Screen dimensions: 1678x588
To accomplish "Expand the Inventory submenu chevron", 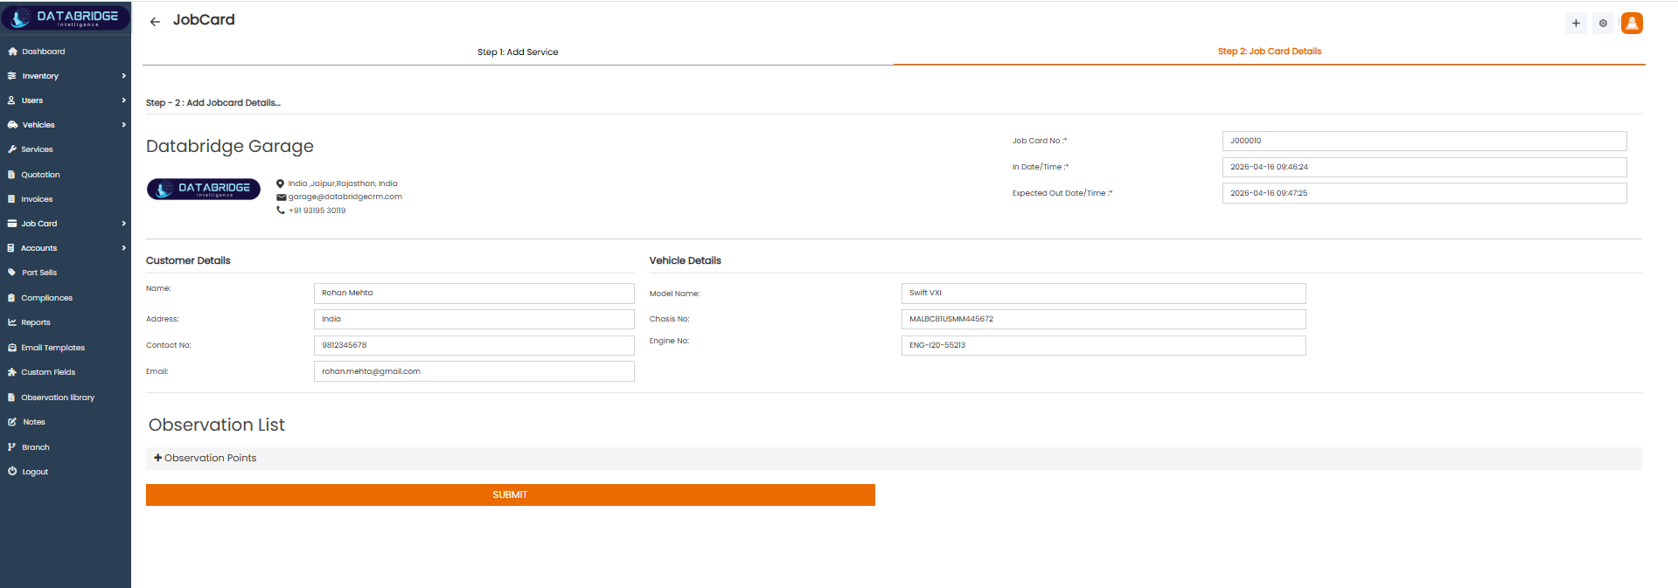I will 124,76.
